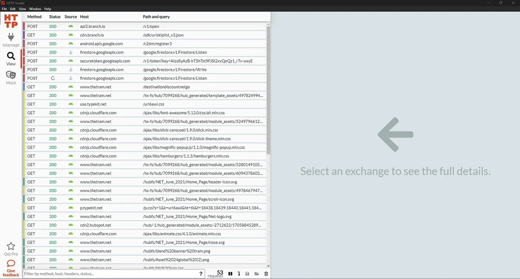Toggle auto-scroll to newest request arrow
Screen dimensions: 520x279
click(x=239, y=274)
